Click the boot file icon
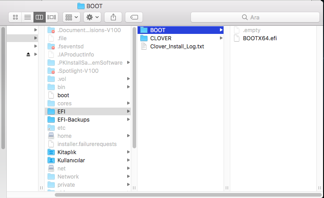 point(51,95)
